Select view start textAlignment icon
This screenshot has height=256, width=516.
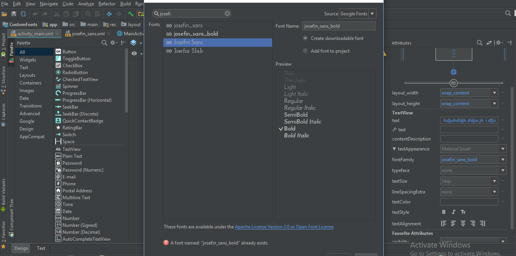tap(444, 223)
